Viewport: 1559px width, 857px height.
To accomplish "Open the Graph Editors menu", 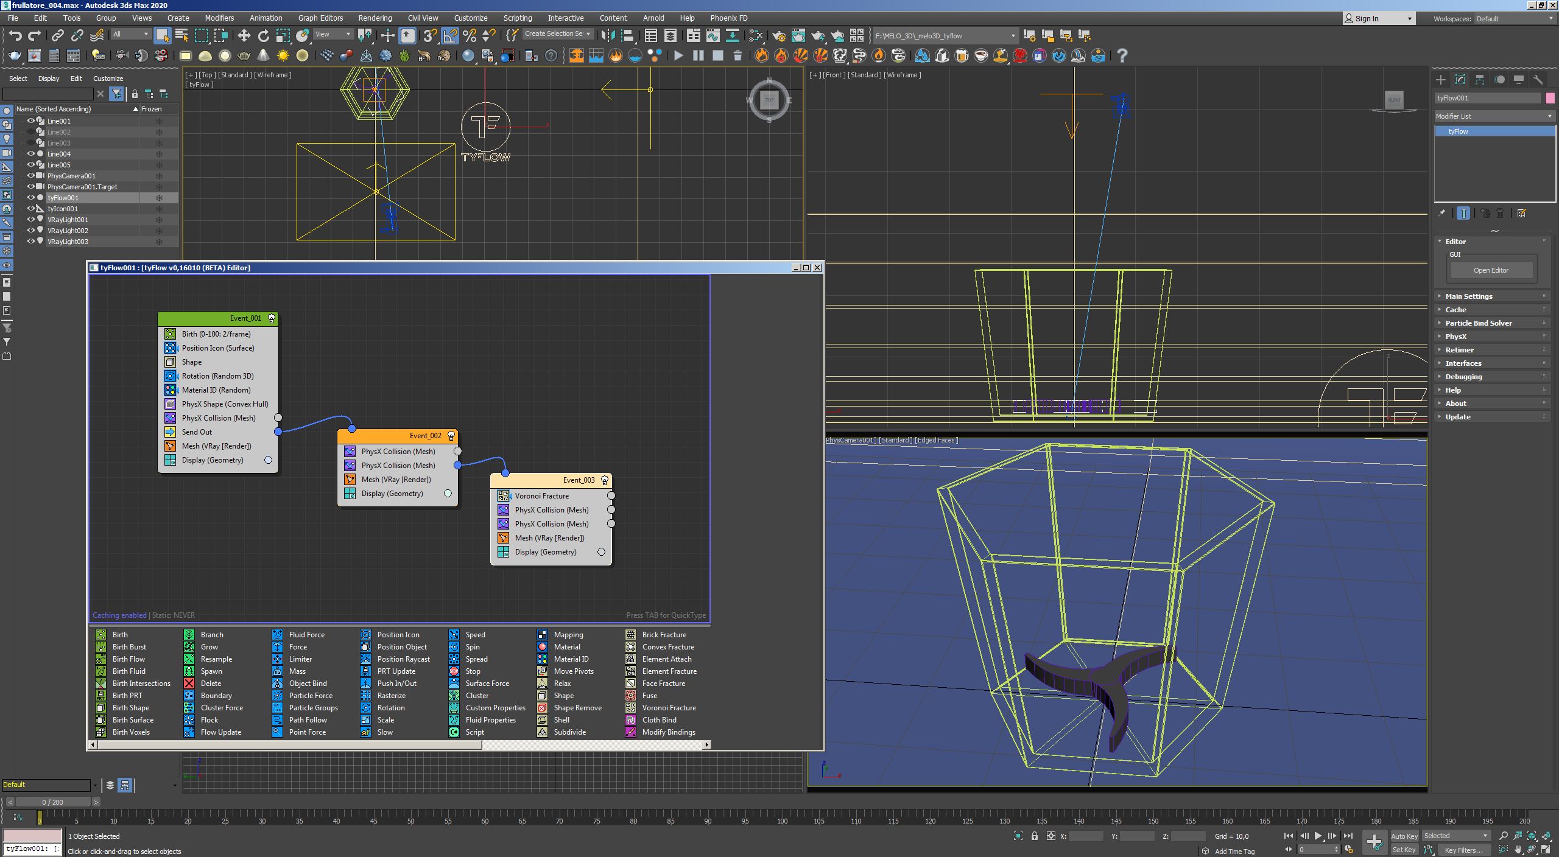I will click(x=321, y=18).
